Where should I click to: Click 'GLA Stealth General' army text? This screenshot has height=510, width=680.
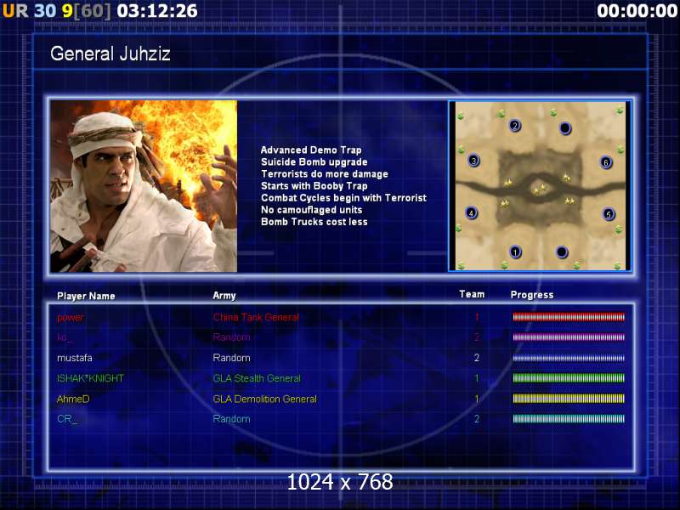257,378
